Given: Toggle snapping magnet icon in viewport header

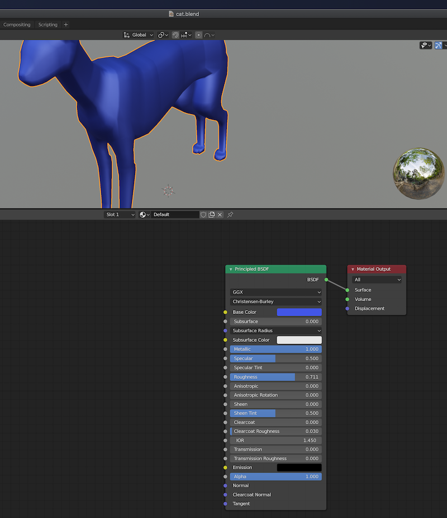Looking at the screenshot, I should click(x=175, y=35).
